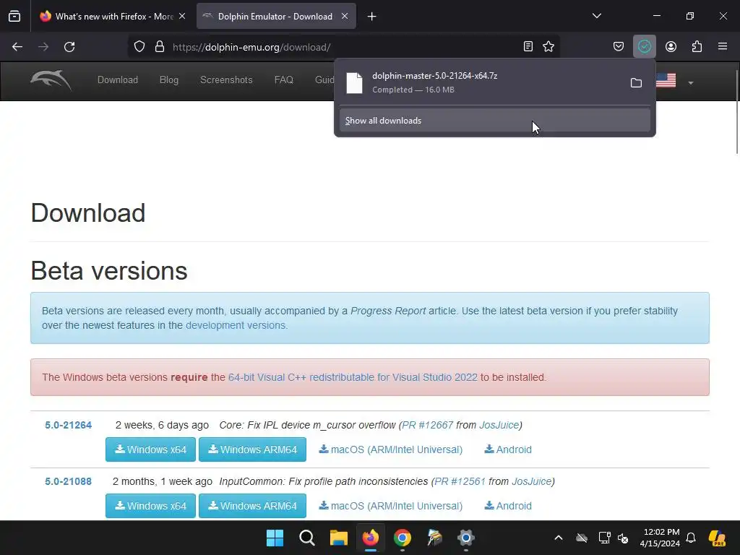
Task: Click Show all downloads
Action: point(494,121)
